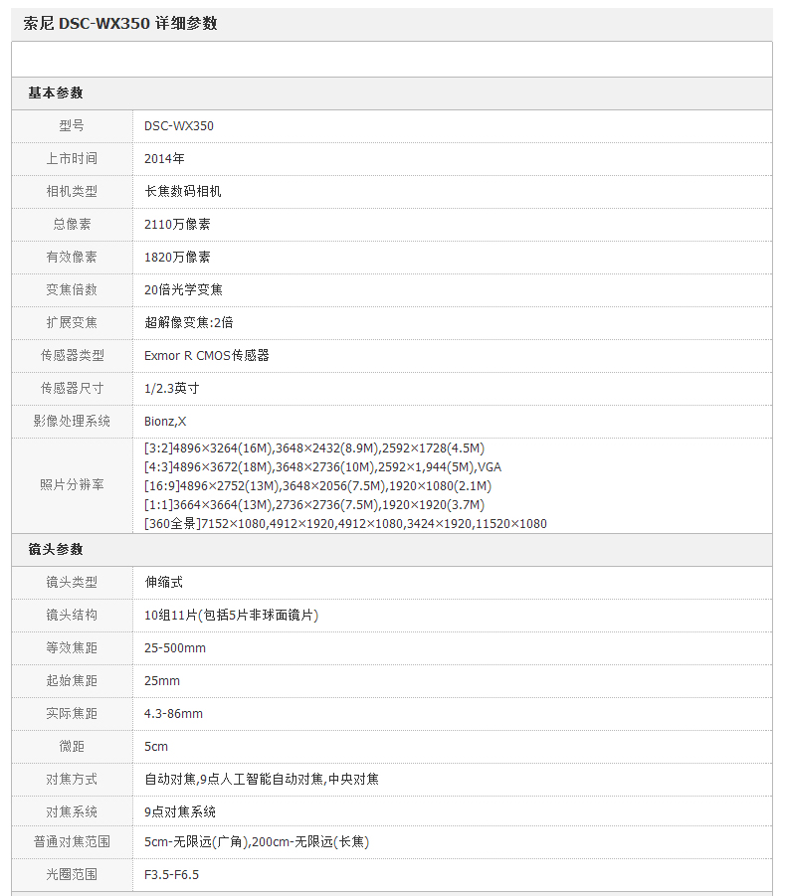Select the value 4.3-86mm
The height and width of the screenshot is (896, 786).
pos(174,714)
